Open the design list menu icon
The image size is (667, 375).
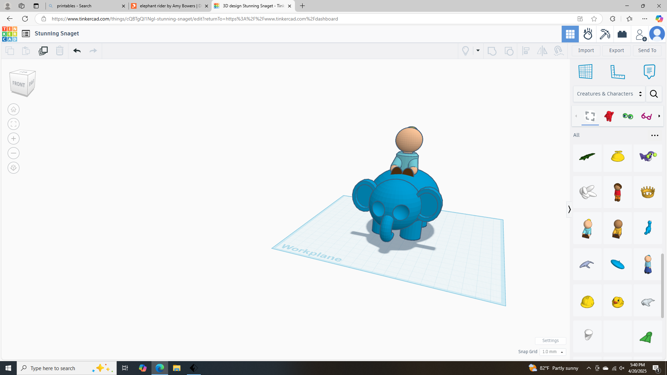point(26,34)
